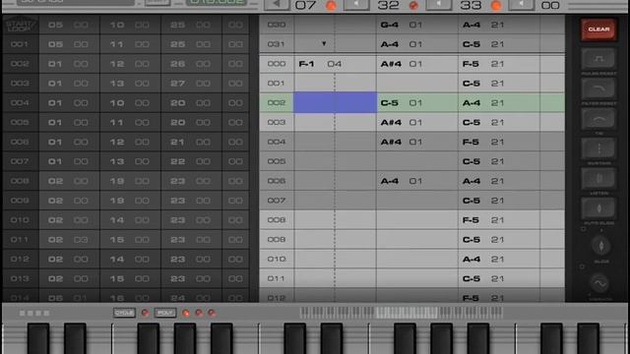Toggle the second LED right of POLY
The height and width of the screenshot is (354, 630).
[199, 313]
